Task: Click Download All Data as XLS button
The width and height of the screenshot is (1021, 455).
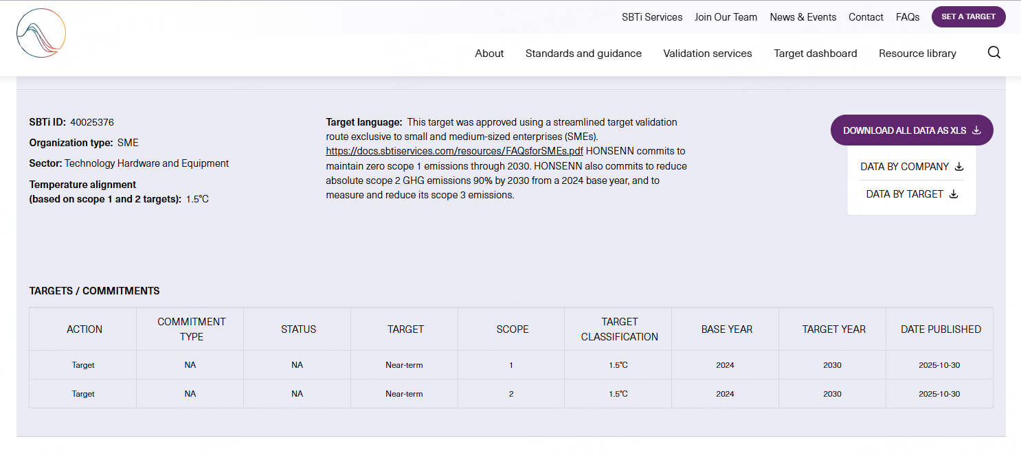Action: pyautogui.click(x=911, y=130)
